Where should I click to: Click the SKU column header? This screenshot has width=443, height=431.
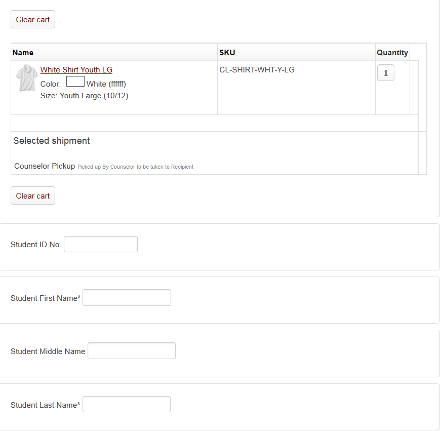[x=227, y=52]
